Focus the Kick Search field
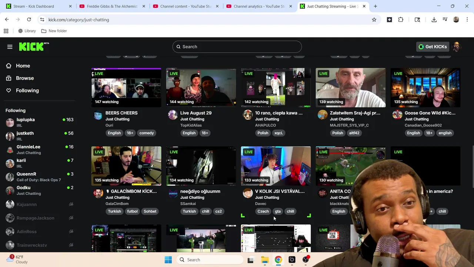This screenshot has height=267, width=474. tap(237, 47)
